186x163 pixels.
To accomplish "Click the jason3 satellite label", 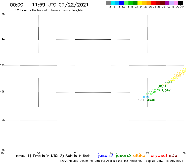I will (x=123, y=155).
